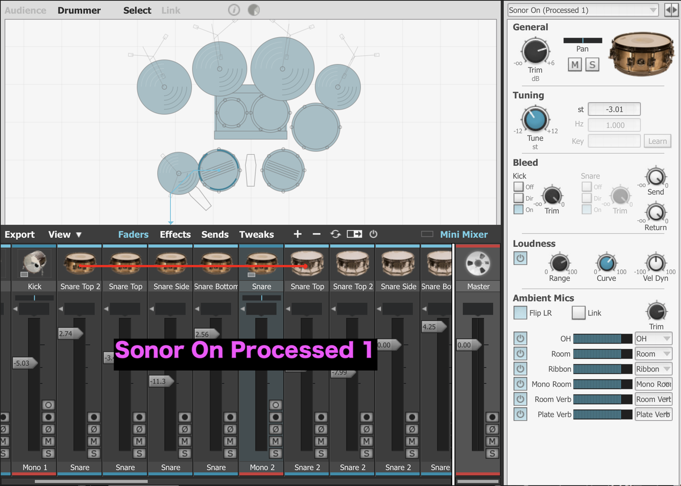Image resolution: width=681 pixels, height=486 pixels.
Task: Open the OH routing dropdown
Action: point(653,339)
